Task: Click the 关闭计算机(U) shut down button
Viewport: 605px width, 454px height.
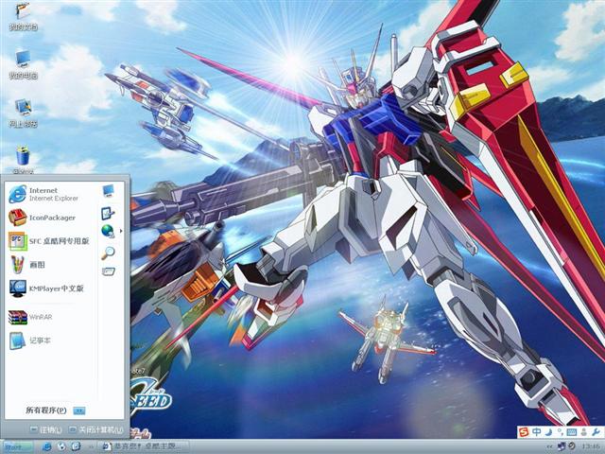Action: pos(95,429)
